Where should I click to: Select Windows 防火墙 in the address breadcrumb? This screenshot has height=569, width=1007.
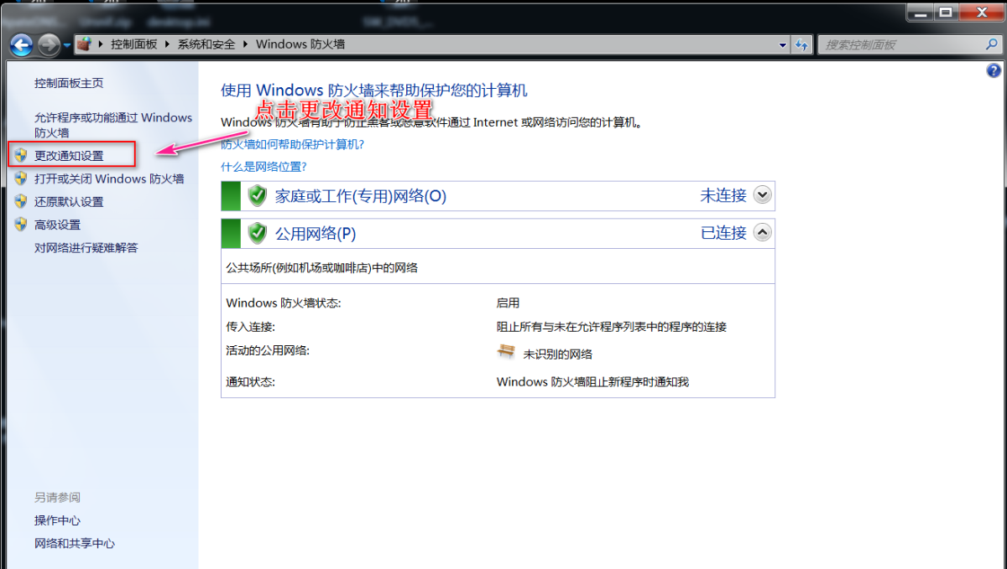tap(300, 44)
